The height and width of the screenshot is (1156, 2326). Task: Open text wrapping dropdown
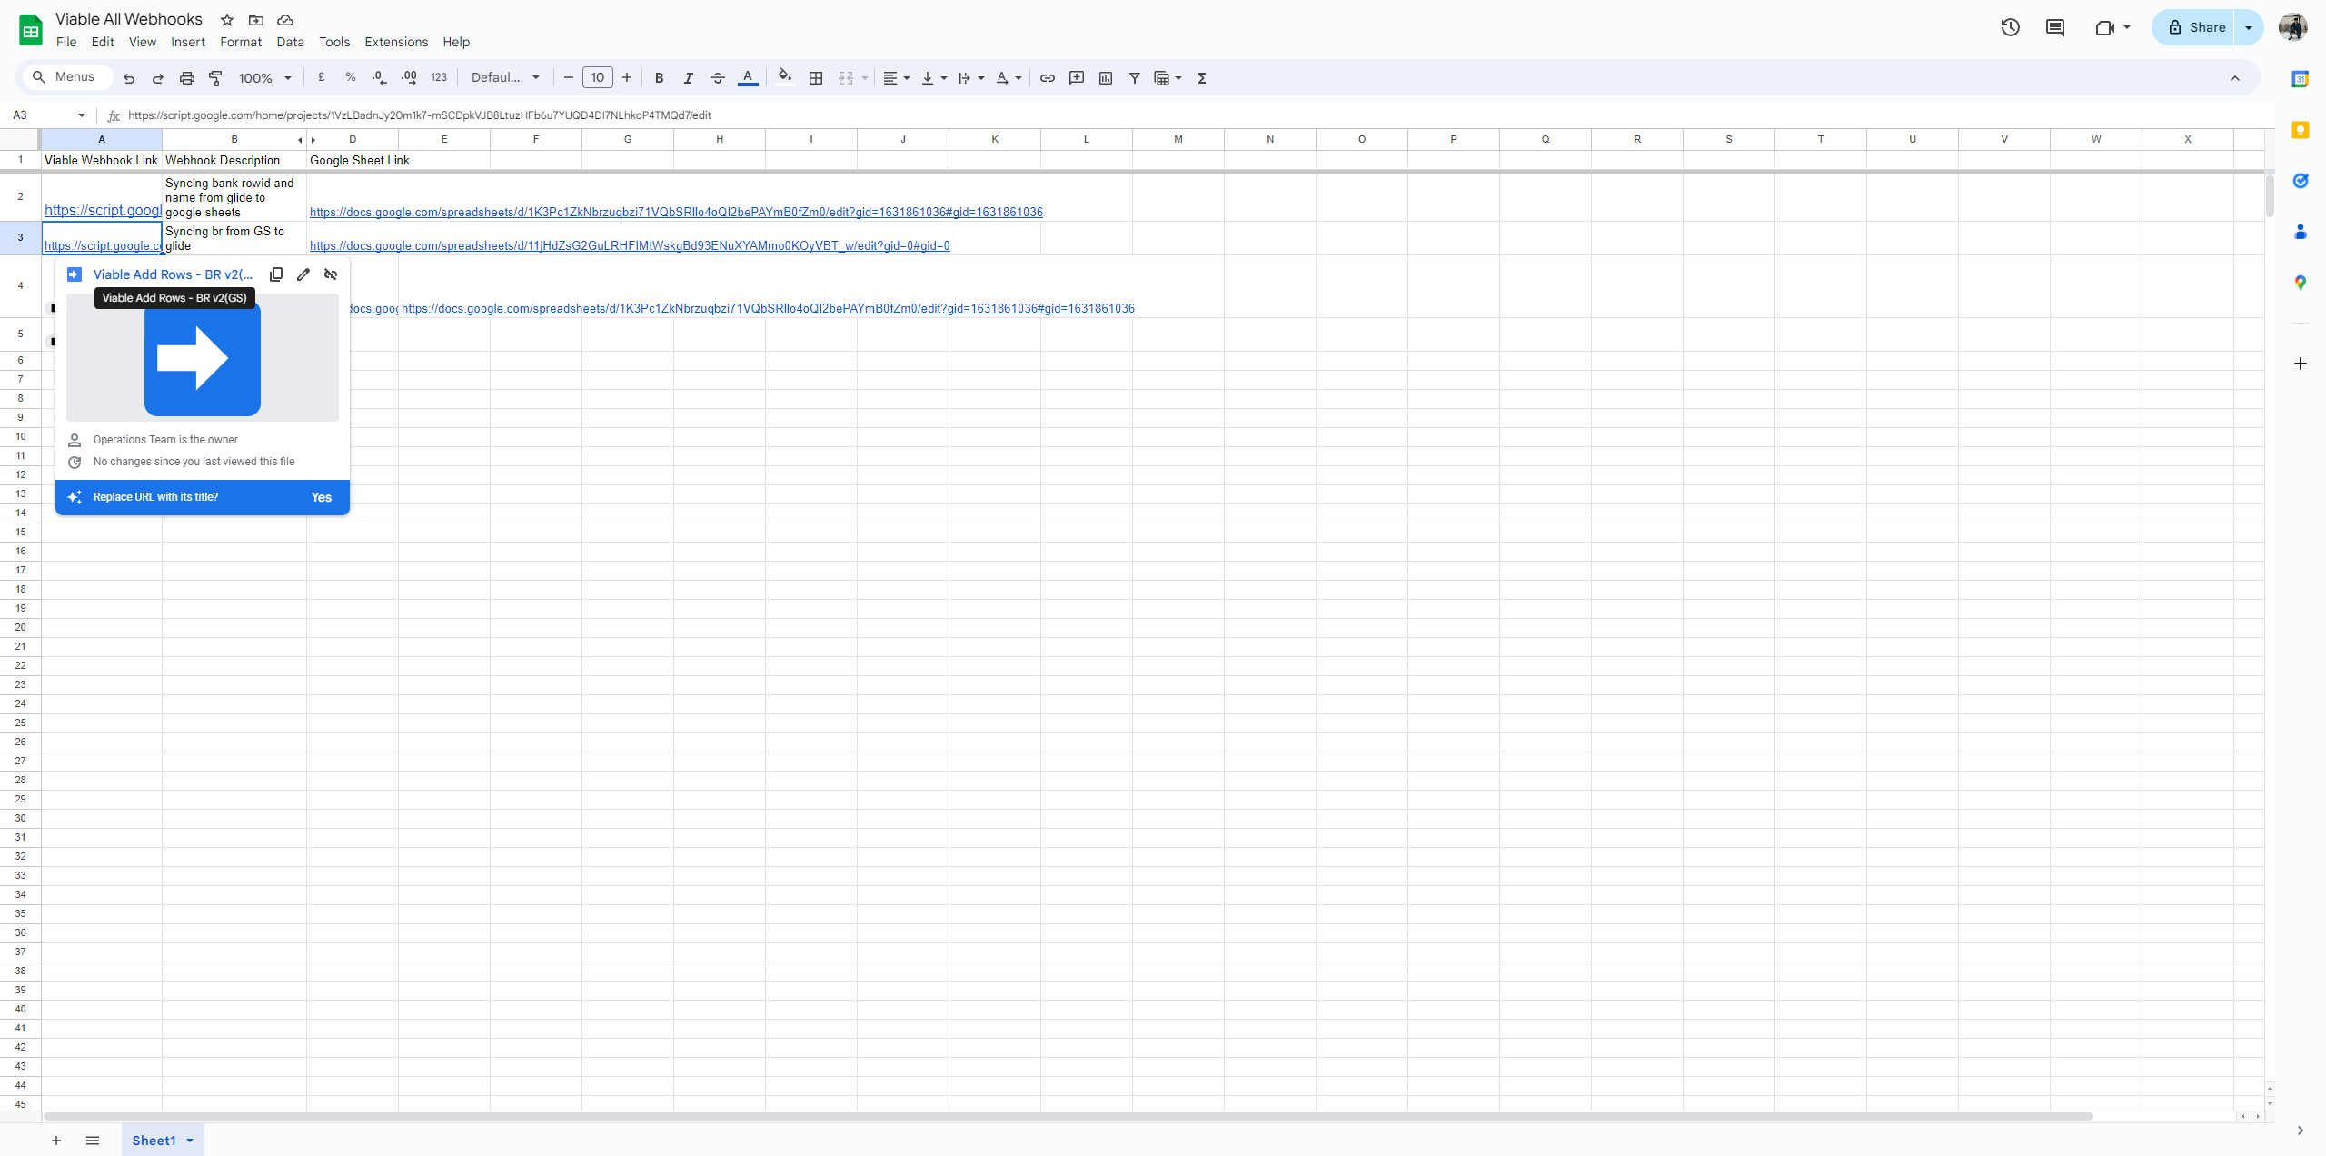[x=971, y=78]
